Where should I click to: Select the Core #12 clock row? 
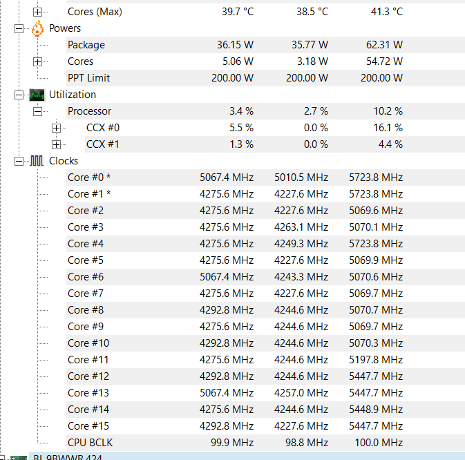[x=265, y=377]
